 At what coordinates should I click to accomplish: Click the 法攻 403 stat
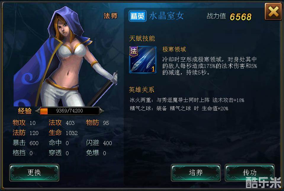click(x=62, y=123)
